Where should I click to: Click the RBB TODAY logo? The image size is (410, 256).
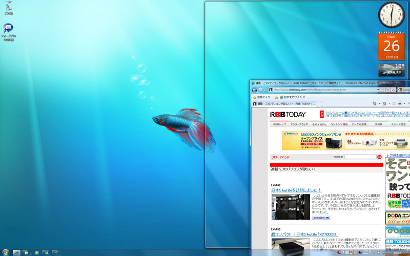click(x=288, y=114)
